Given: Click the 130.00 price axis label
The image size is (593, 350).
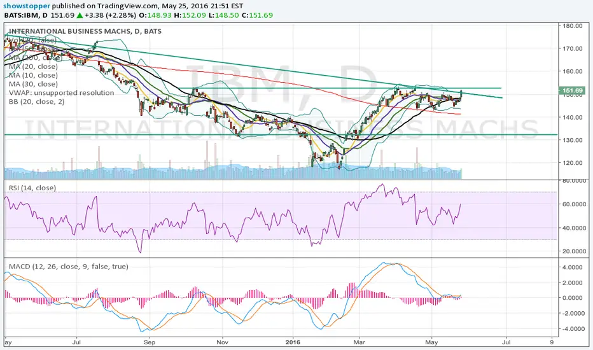Looking at the screenshot, I should [x=573, y=140].
